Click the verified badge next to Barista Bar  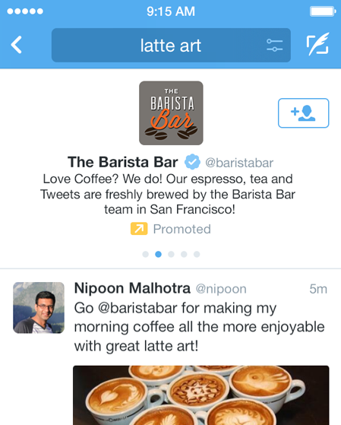[x=192, y=162]
